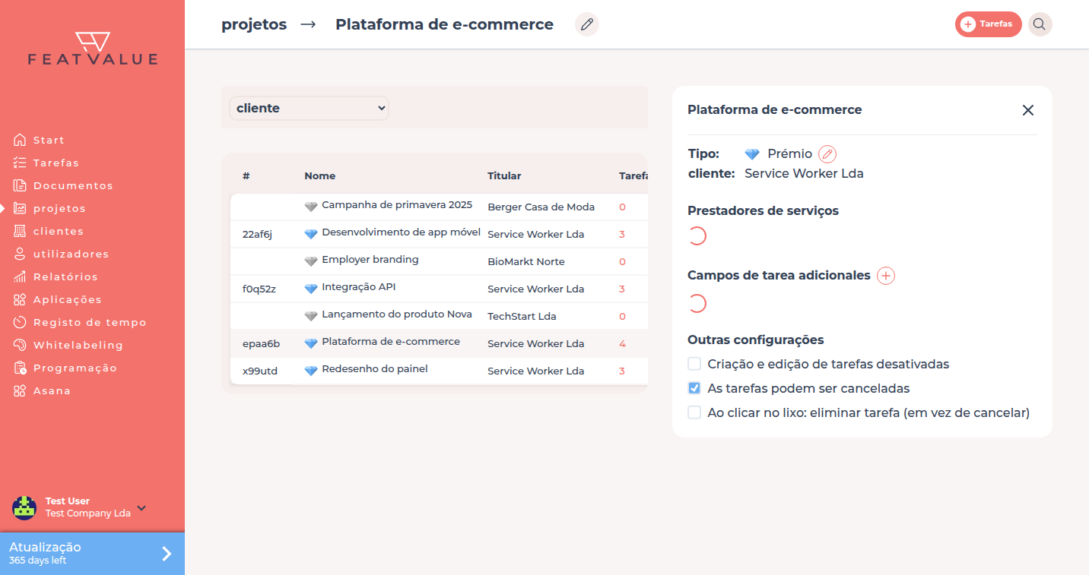Click the clientes building icon in sidebar

pos(20,231)
